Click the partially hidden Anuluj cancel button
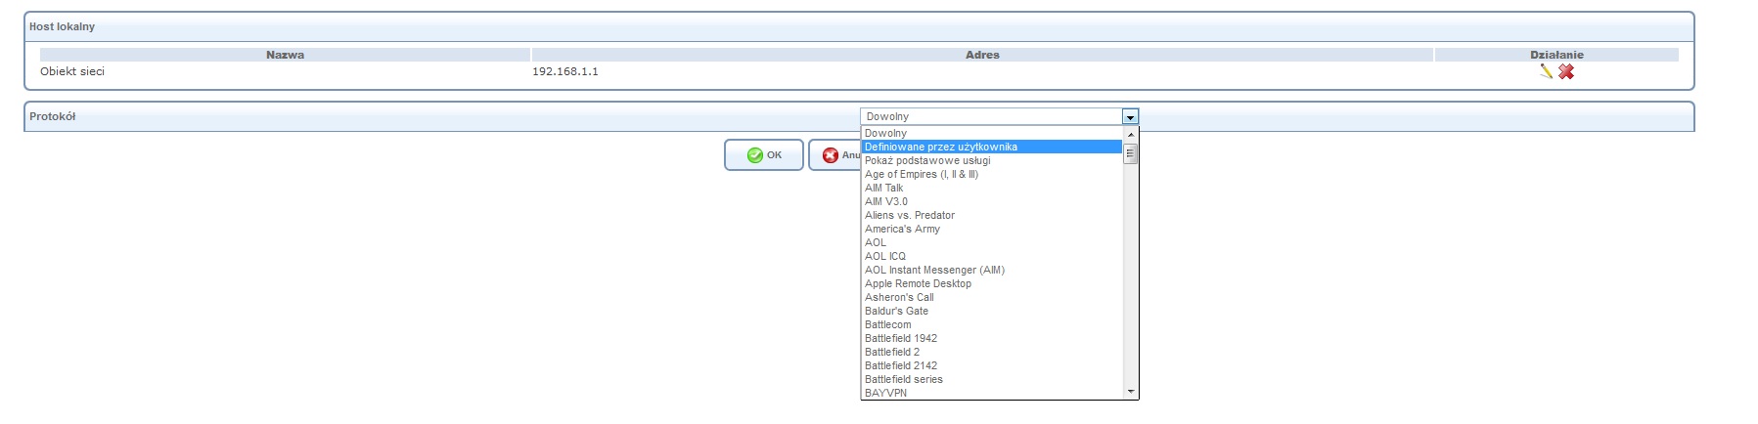The height and width of the screenshot is (424, 1758). pyautogui.click(x=834, y=154)
